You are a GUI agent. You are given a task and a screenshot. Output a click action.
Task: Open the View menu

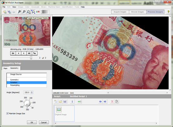tap(14, 7)
